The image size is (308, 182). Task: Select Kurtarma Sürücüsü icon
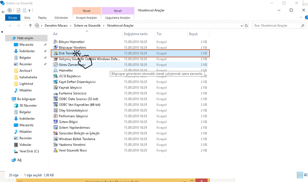[56, 93]
